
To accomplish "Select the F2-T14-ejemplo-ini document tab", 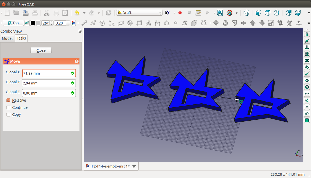I will tap(110, 166).
